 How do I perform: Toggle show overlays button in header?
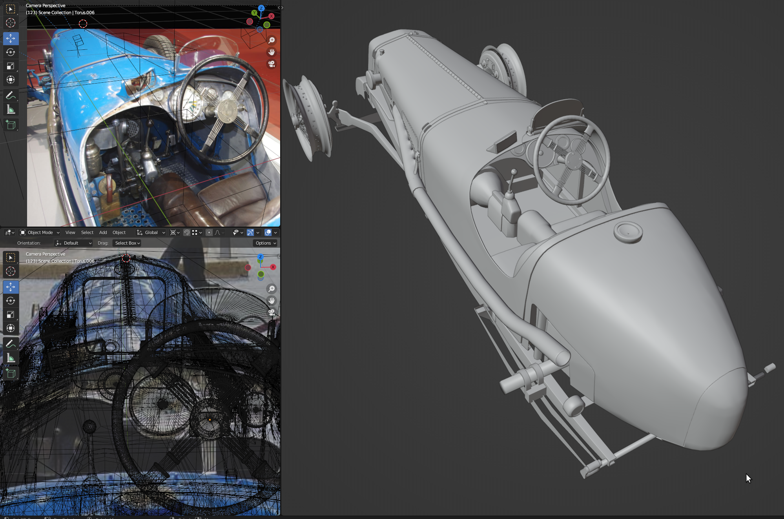268,232
